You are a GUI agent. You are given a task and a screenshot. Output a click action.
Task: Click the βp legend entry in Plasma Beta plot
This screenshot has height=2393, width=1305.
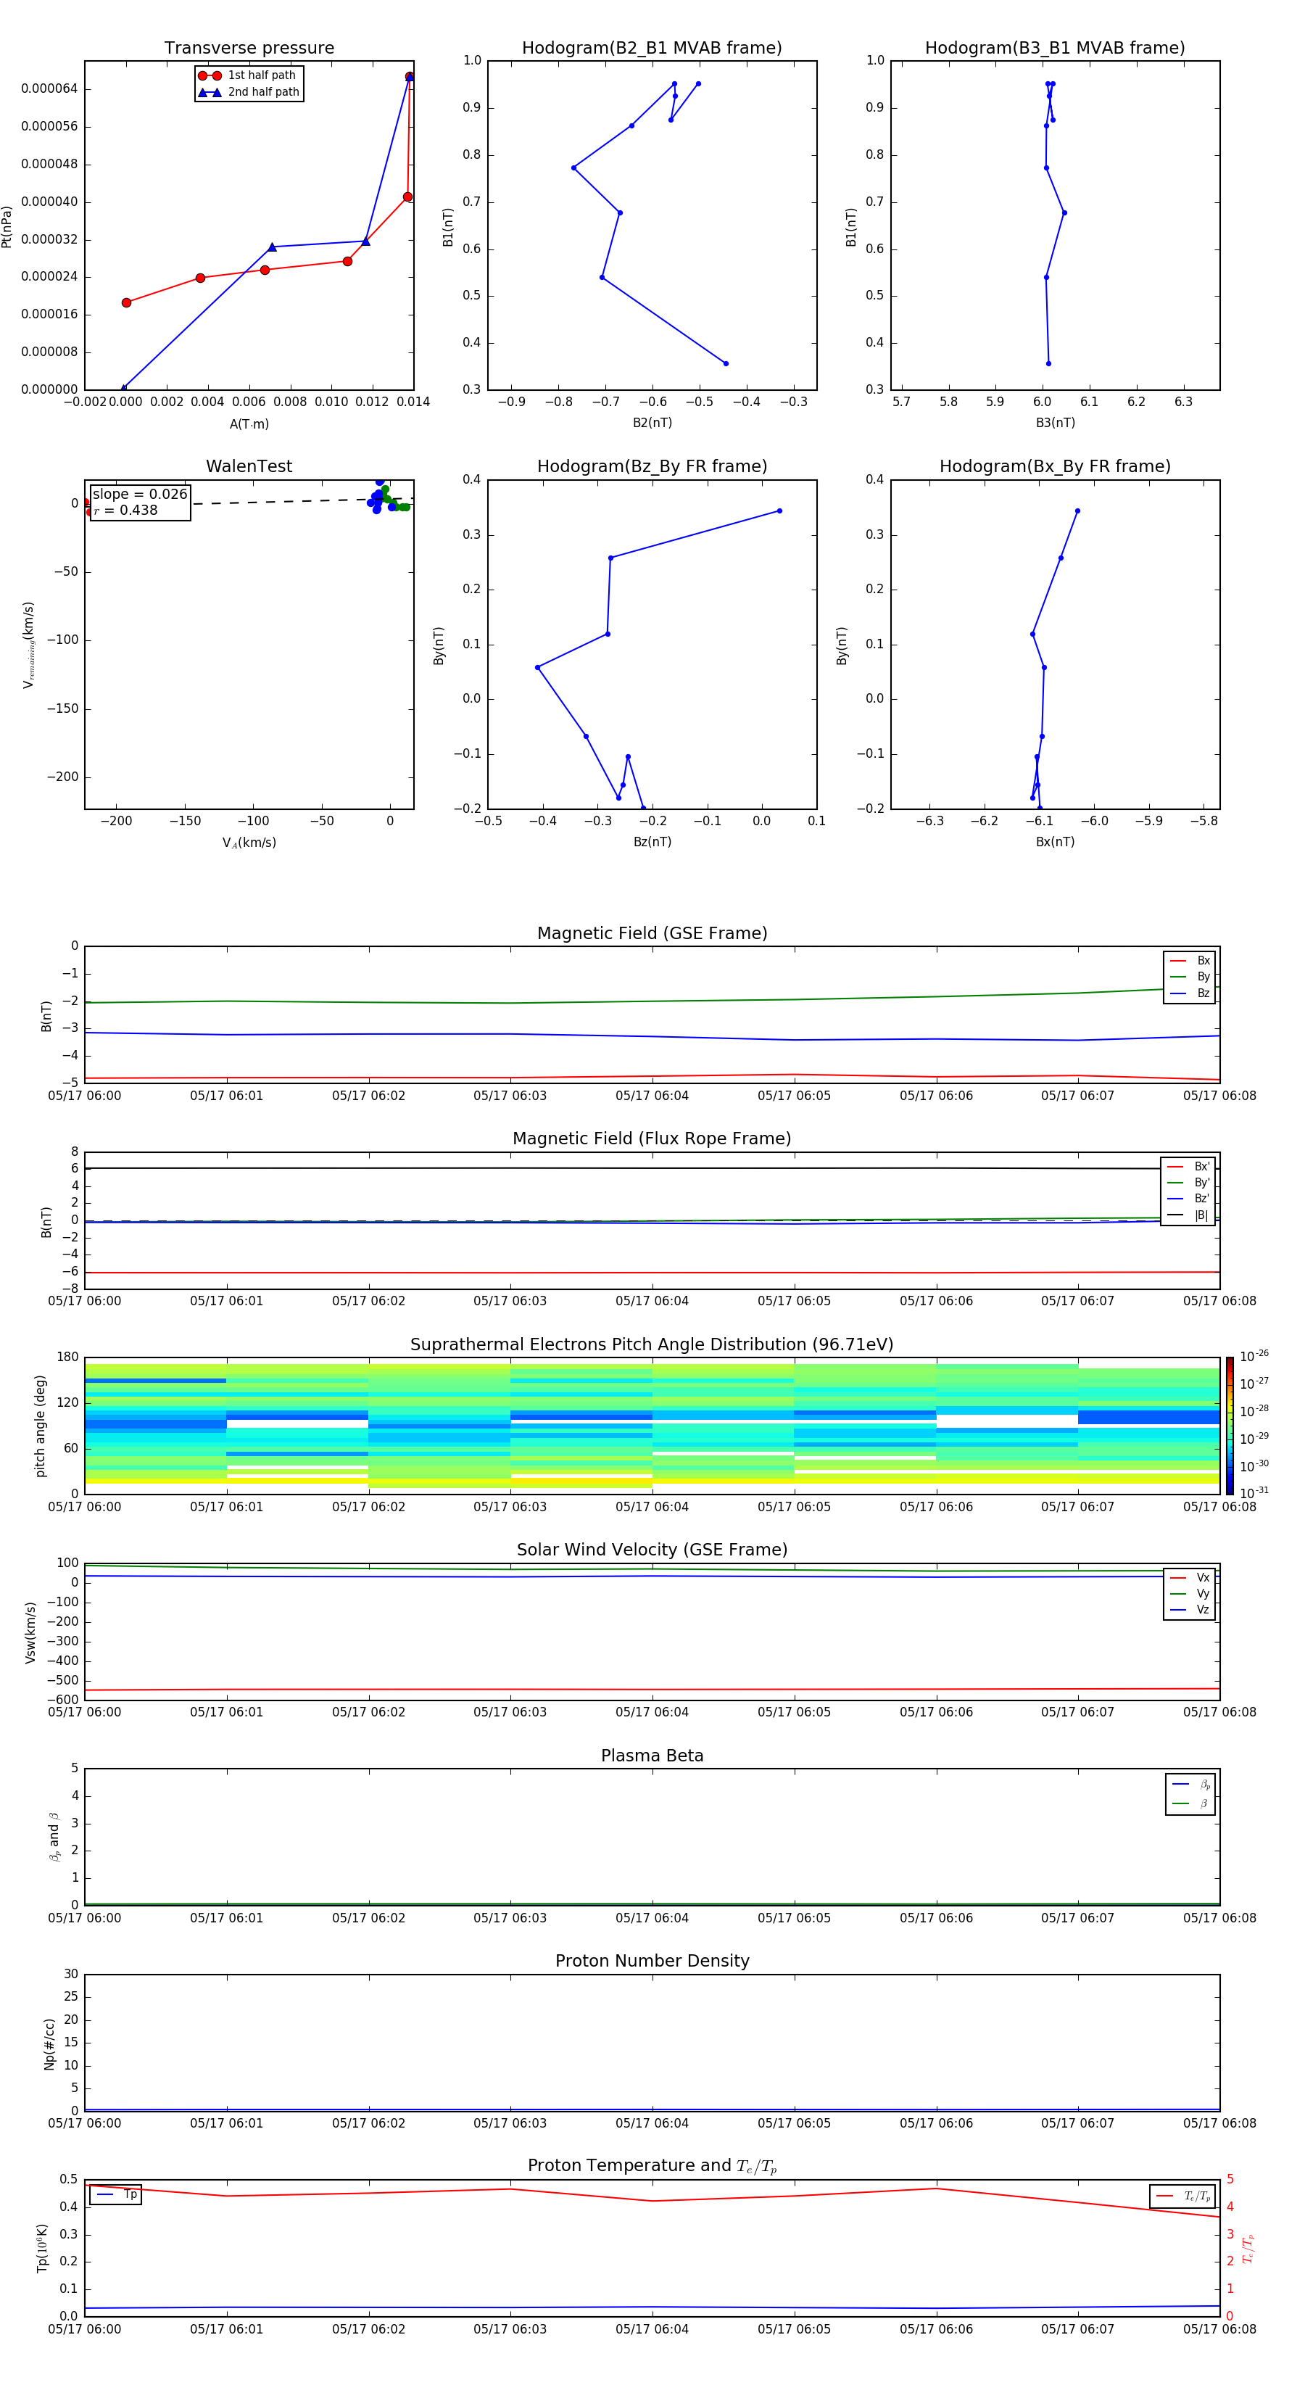point(1190,1785)
